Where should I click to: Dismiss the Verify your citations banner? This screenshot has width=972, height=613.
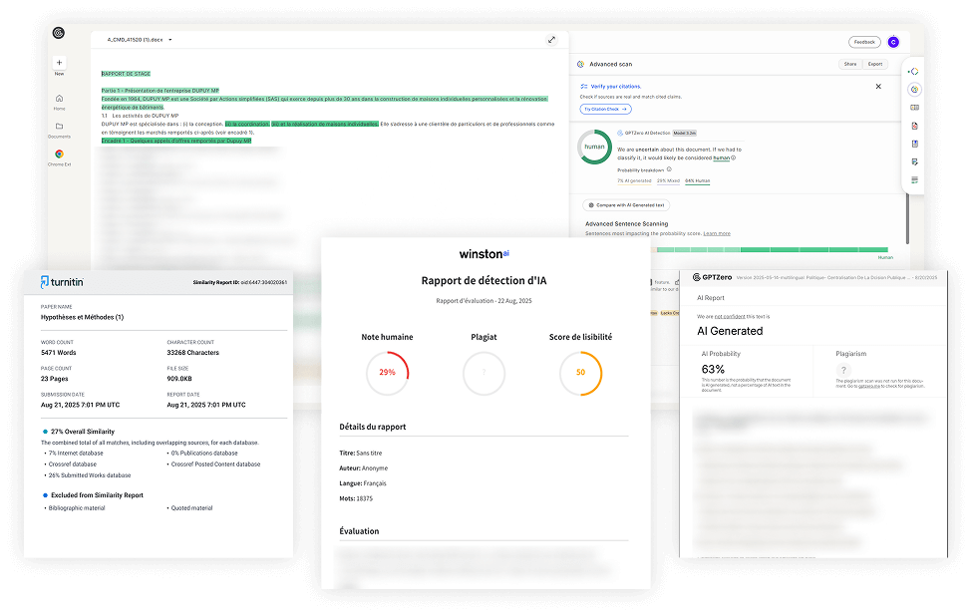tap(878, 87)
